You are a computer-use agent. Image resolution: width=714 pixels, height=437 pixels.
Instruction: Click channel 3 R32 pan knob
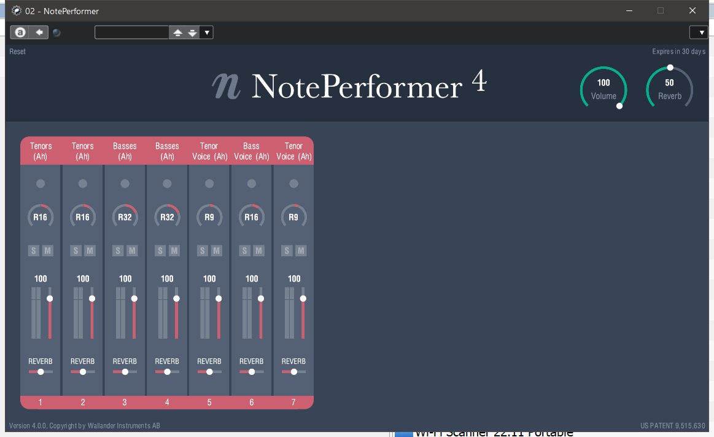pyautogui.click(x=125, y=217)
